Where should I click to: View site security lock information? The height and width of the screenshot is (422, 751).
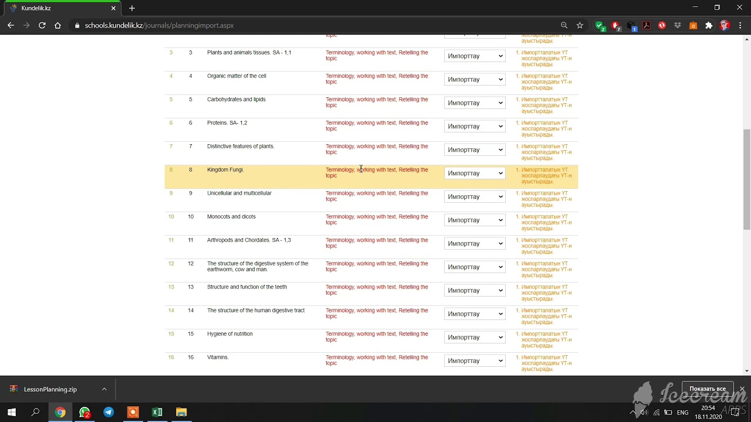click(x=77, y=25)
